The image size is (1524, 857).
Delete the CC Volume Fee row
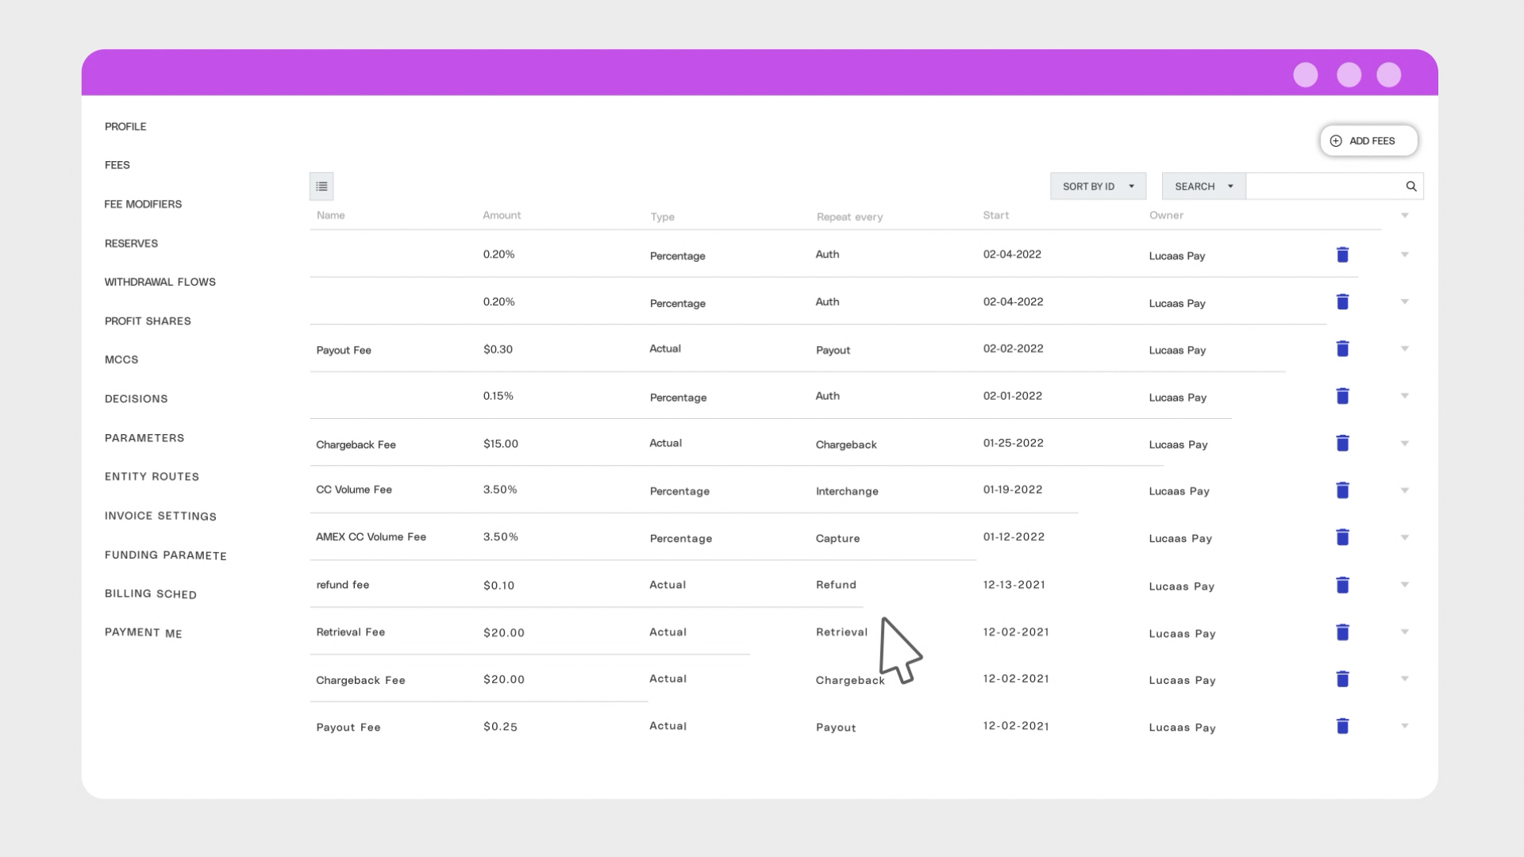coord(1342,490)
